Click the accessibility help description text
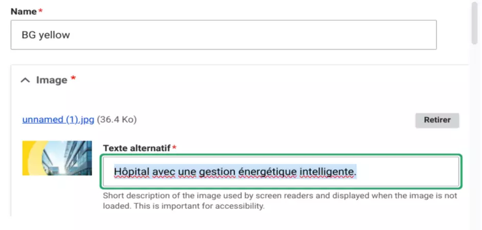Viewport: 482px width, 230px height. (x=279, y=201)
